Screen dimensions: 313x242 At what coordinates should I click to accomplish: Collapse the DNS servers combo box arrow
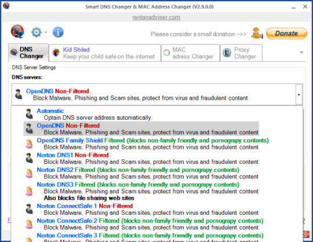[x=299, y=95]
